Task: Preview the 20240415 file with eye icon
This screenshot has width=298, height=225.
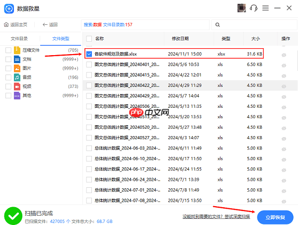Action: coord(284,76)
